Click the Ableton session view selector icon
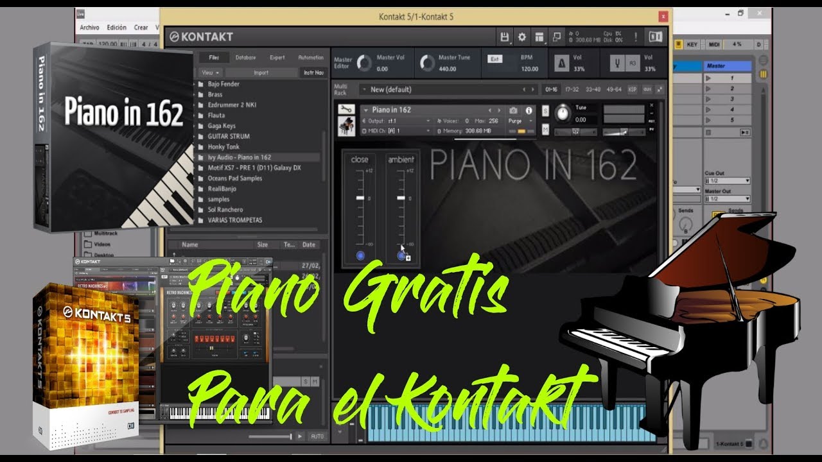The image size is (822, 462). tap(764, 74)
